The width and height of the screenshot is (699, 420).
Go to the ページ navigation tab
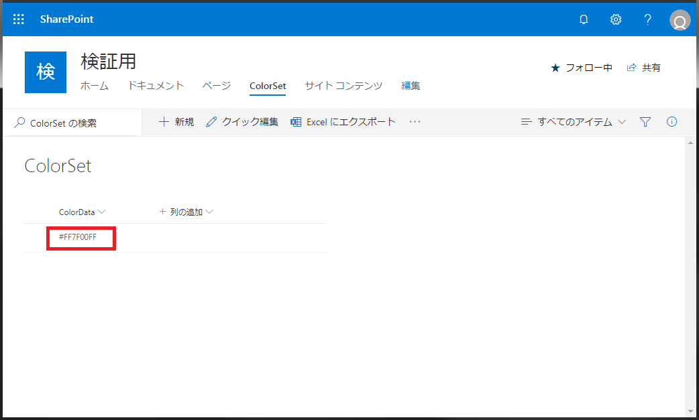pyautogui.click(x=217, y=86)
